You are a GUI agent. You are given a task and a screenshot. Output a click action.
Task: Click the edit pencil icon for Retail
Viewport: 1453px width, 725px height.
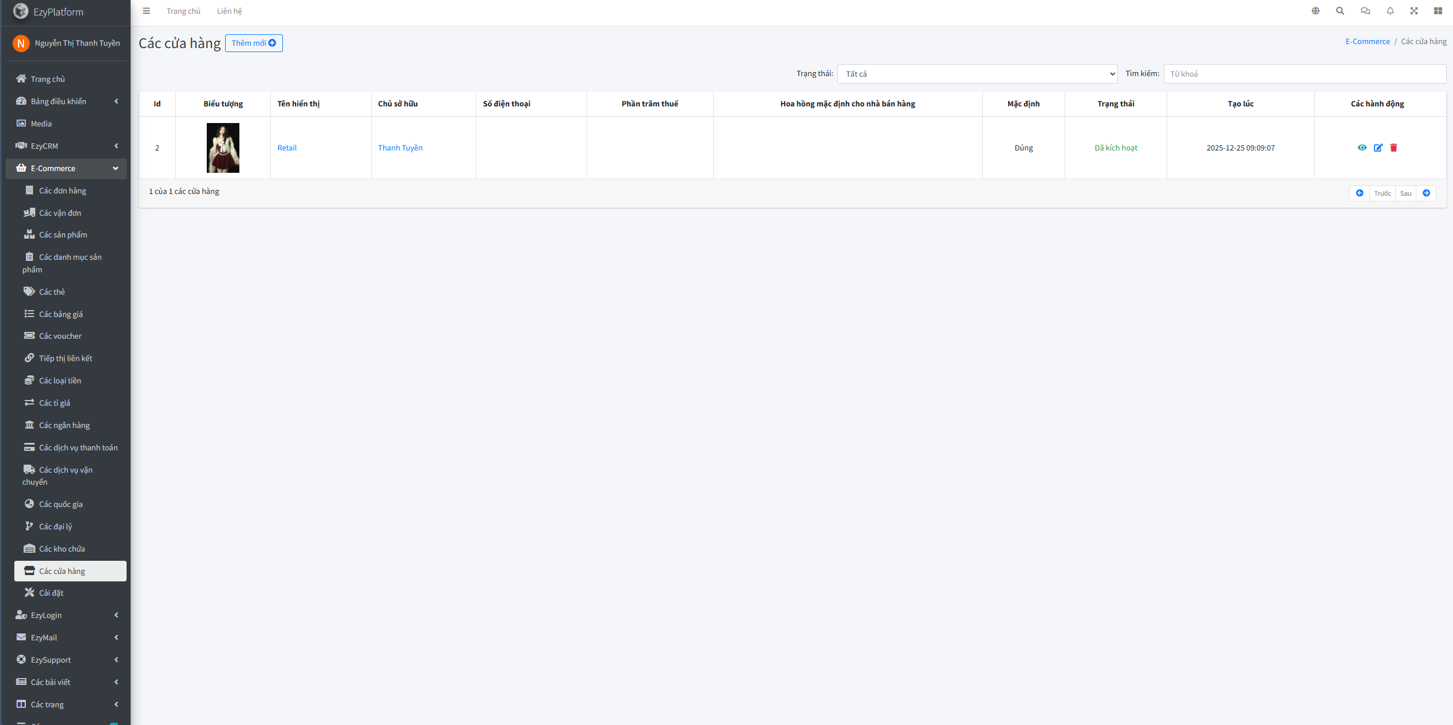(1378, 148)
